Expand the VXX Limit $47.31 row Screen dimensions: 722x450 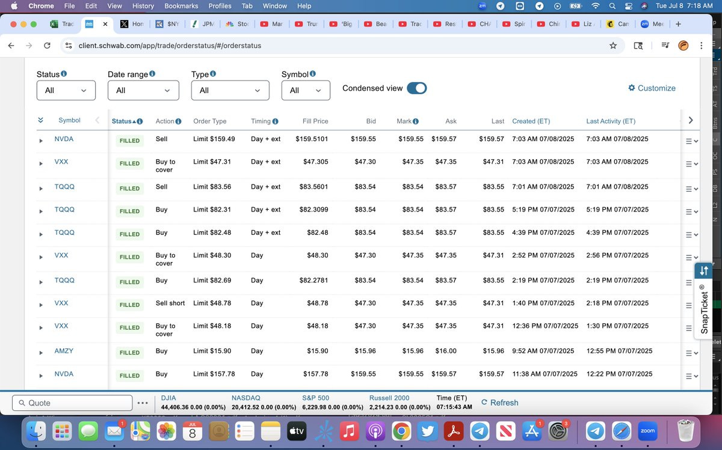tap(41, 163)
